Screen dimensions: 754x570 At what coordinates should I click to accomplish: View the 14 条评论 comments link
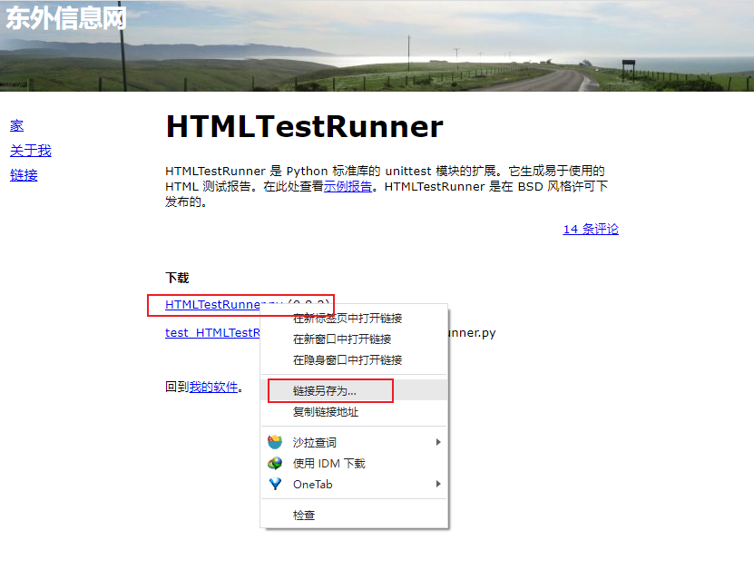click(592, 229)
